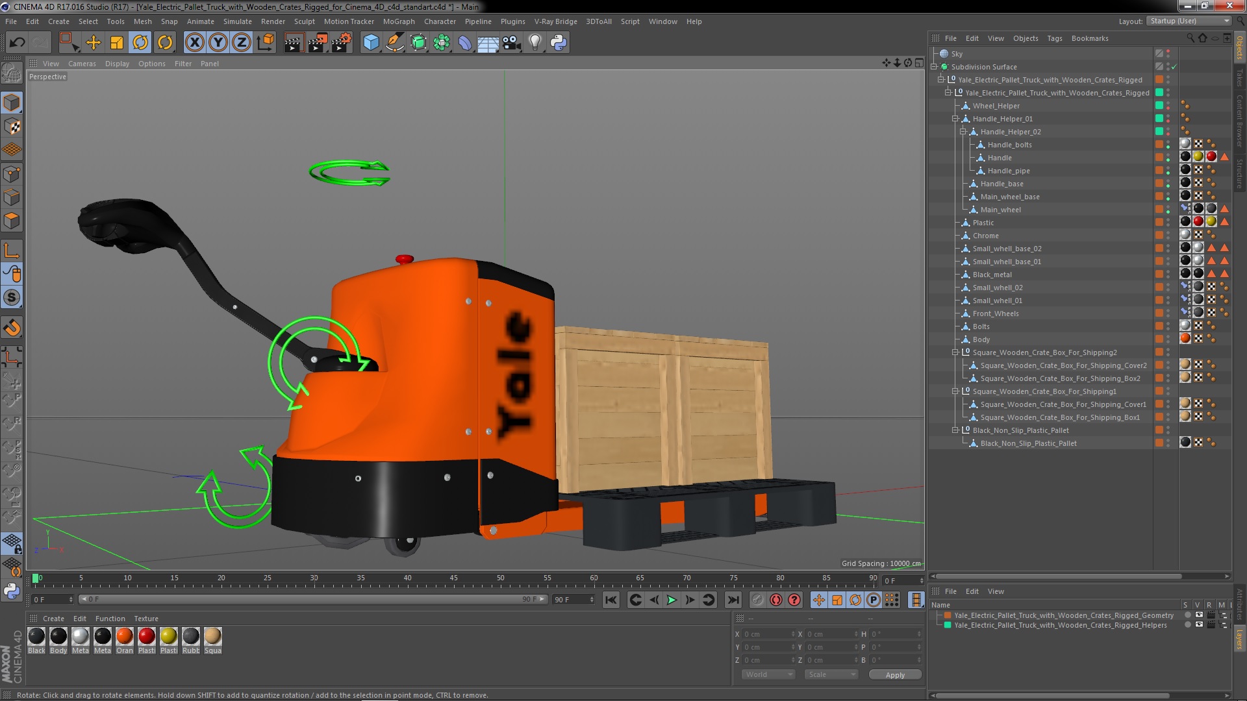Click the coordinate system icon
The image size is (1247, 701).
click(266, 43)
